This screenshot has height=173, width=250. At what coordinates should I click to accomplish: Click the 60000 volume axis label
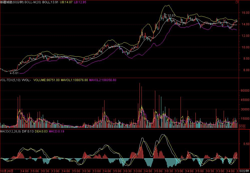[245, 90]
